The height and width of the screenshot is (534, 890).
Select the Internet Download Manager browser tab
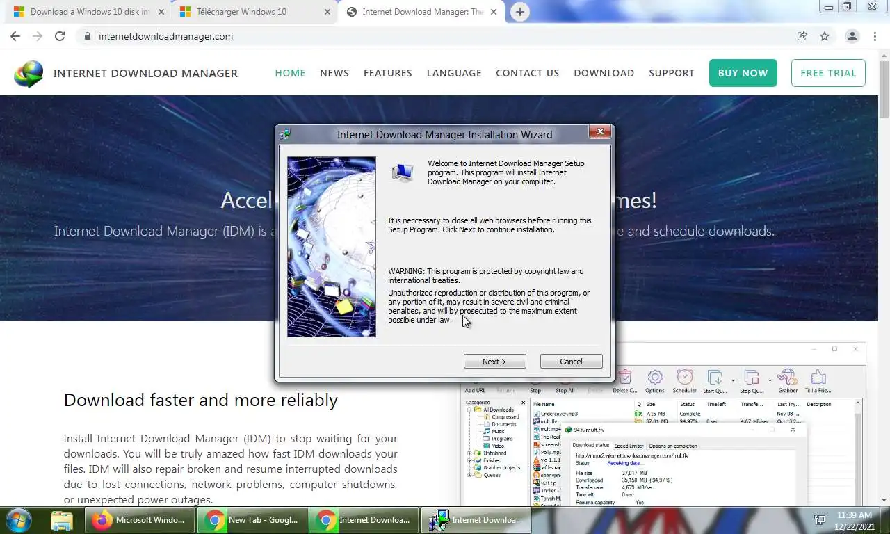423,12
